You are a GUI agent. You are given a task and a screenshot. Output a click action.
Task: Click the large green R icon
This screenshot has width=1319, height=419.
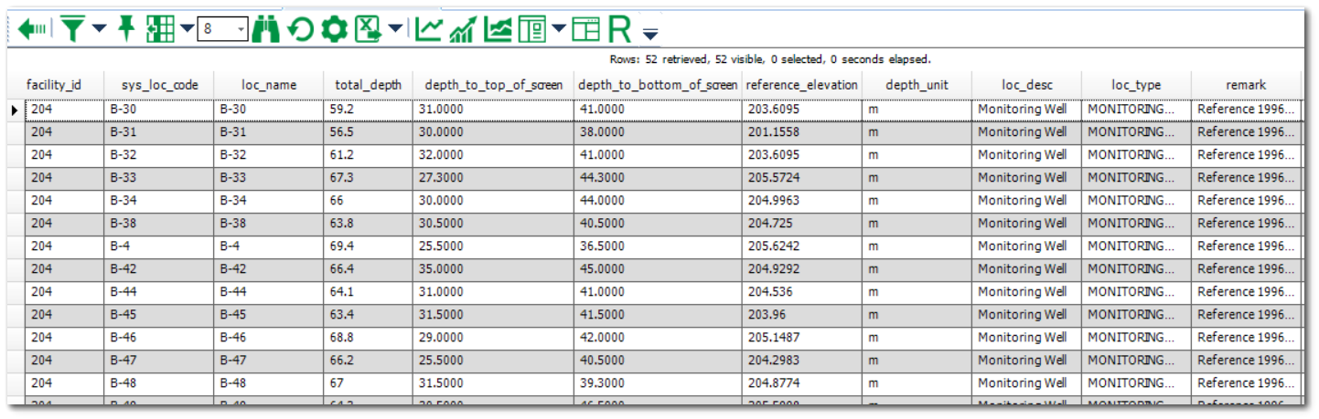[x=619, y=29]
